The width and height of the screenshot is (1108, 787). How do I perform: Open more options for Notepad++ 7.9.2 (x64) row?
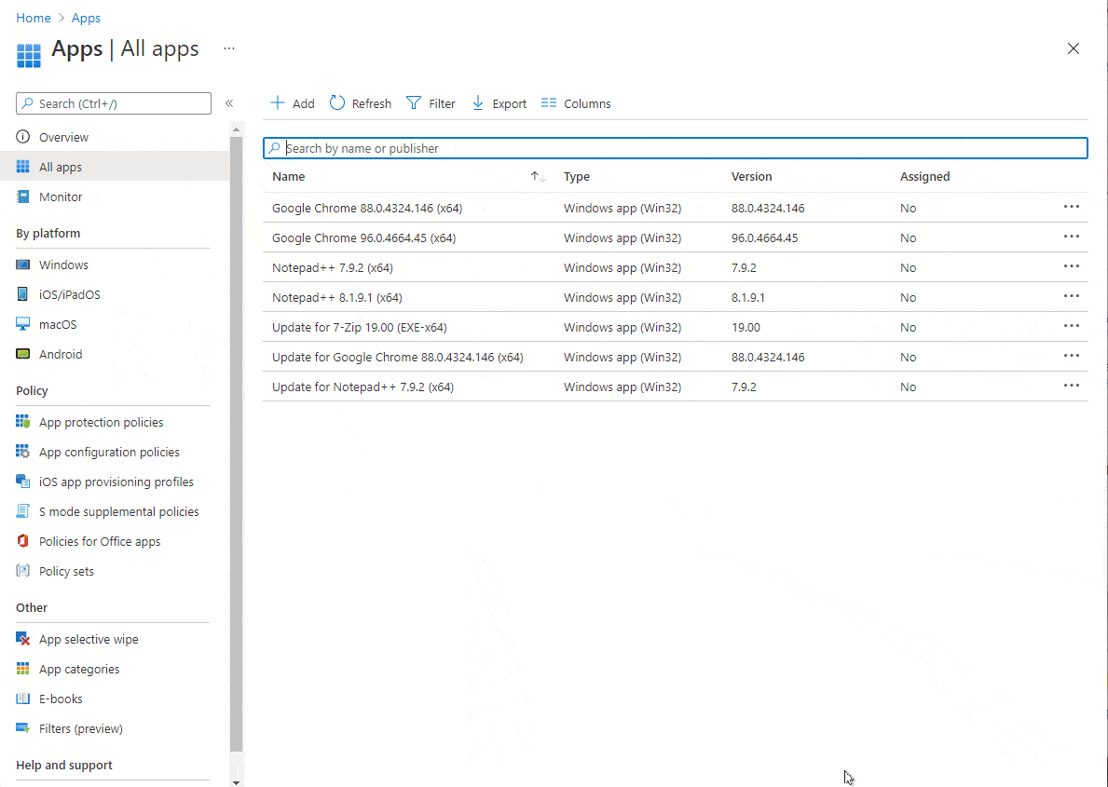pyautogui.click(x=1072, y=266)
